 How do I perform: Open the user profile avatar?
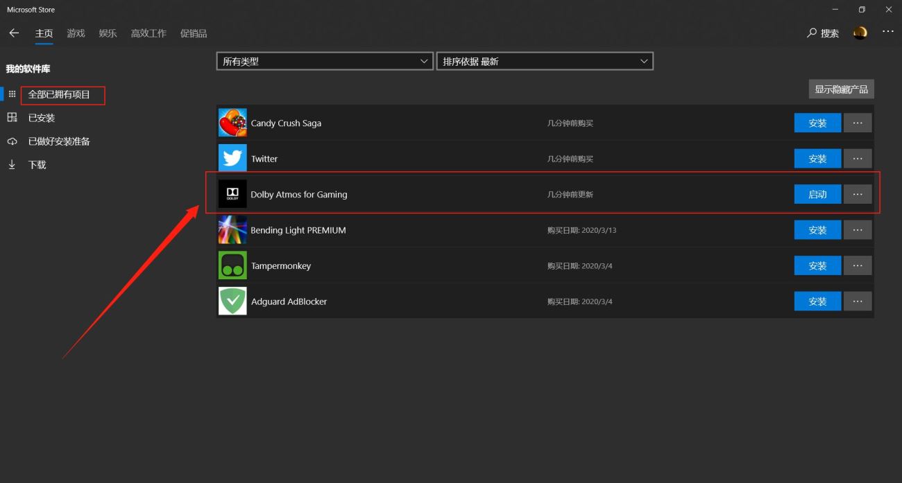860,33
